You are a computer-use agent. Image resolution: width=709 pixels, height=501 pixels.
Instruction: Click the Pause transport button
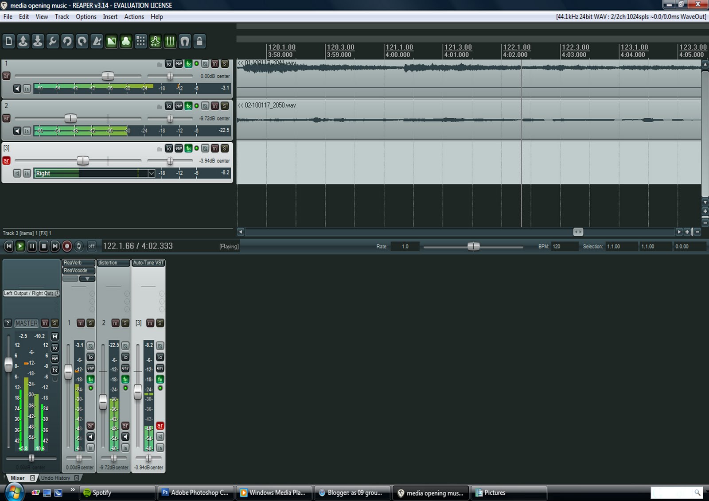tap(32, 246)
